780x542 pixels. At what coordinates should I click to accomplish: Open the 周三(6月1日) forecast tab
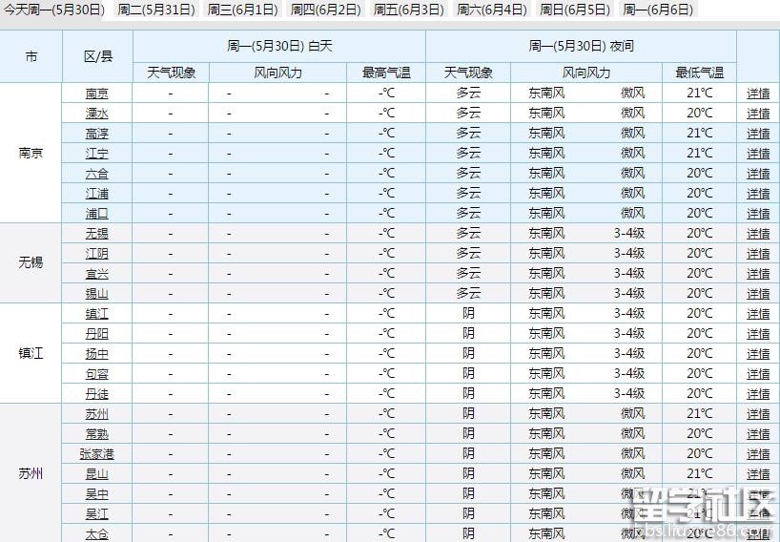[242, 10]
